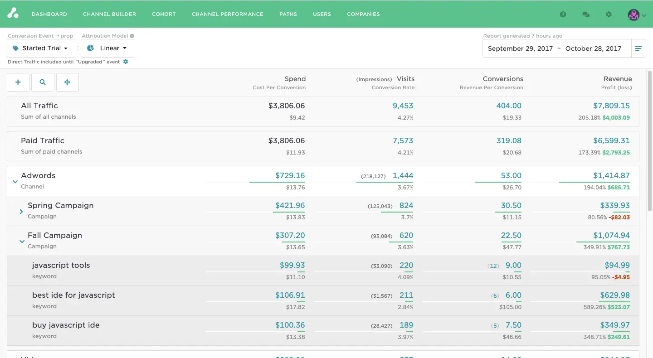Click All Traffic visits 9,453
This screenshot has height=358, width=653.
pyautogui.click(x=403, y=106)
